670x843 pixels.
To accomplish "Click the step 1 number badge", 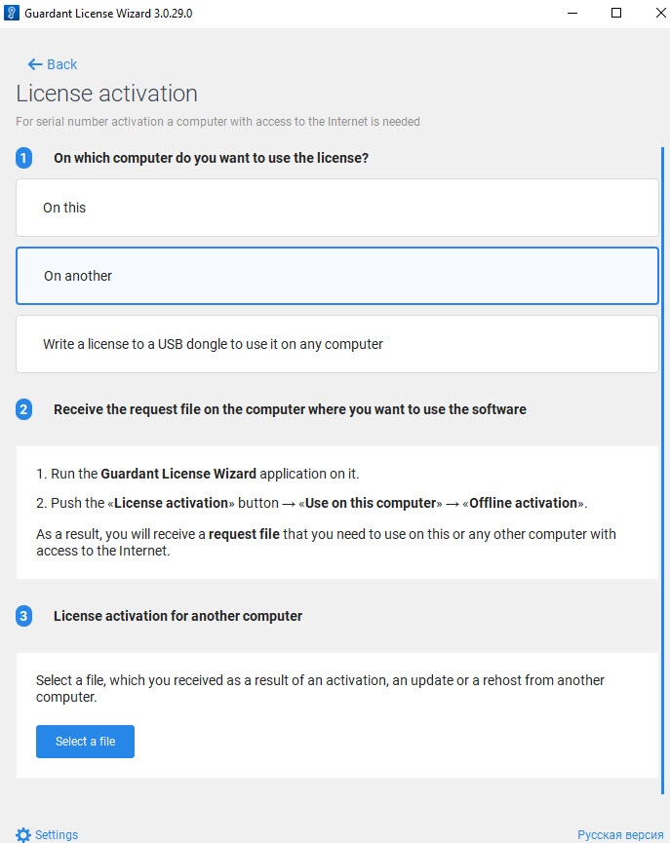I will click(24, 157).
